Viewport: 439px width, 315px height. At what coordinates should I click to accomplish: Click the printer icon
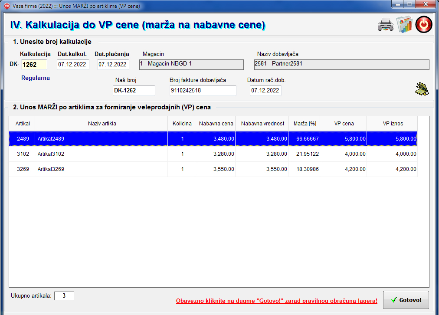[x=385, y=25]
